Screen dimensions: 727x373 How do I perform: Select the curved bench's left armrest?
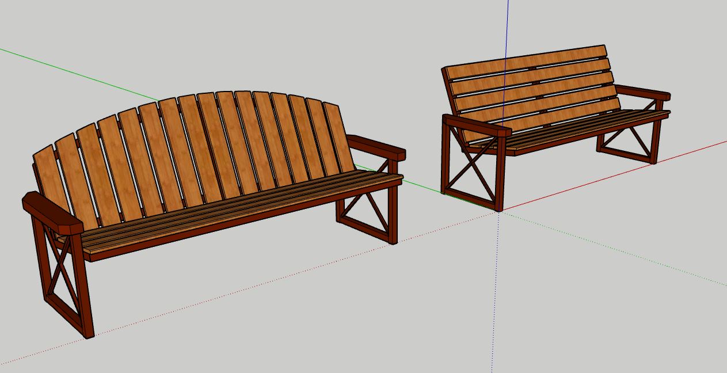coord(51,212)
